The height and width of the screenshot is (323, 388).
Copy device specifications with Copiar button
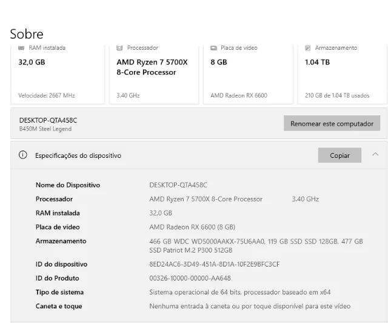[339, 155]
